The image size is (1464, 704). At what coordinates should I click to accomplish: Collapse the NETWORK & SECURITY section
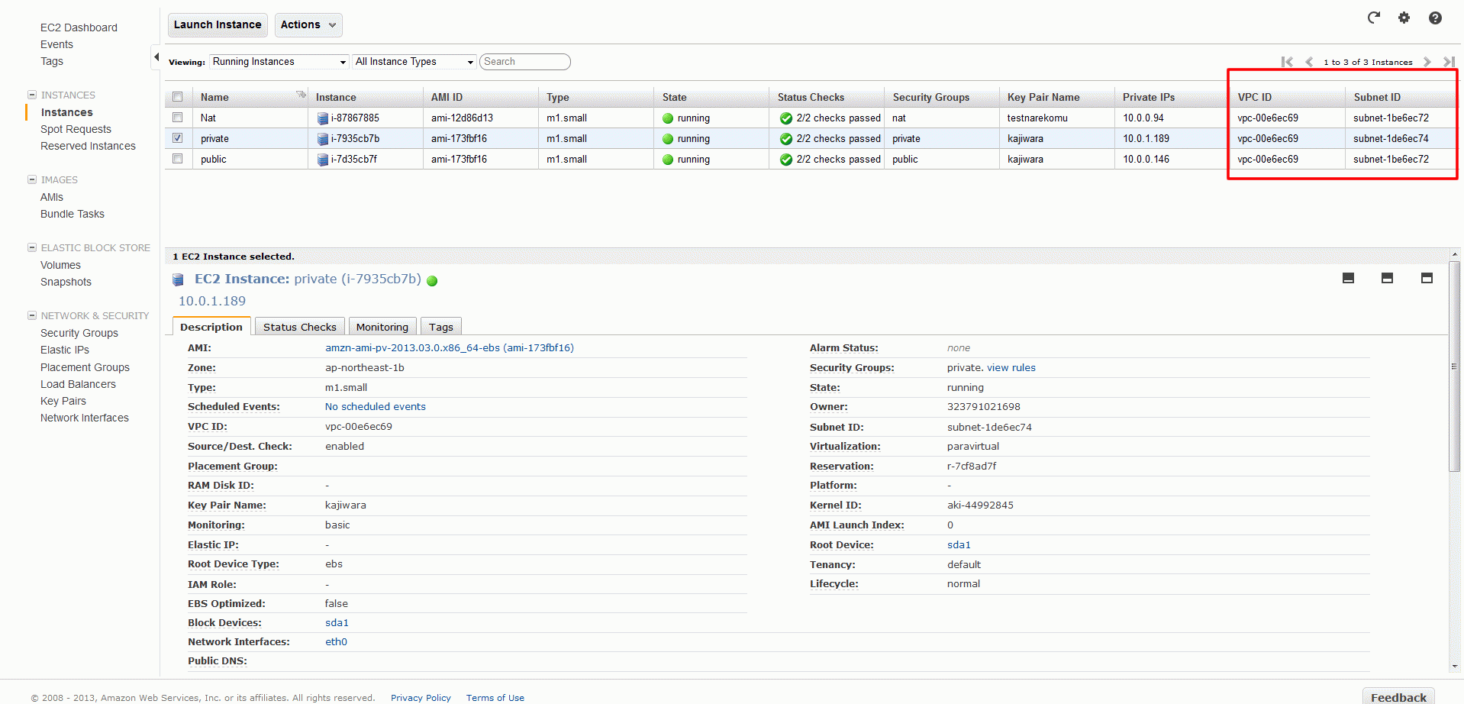(x=32, y=315)
